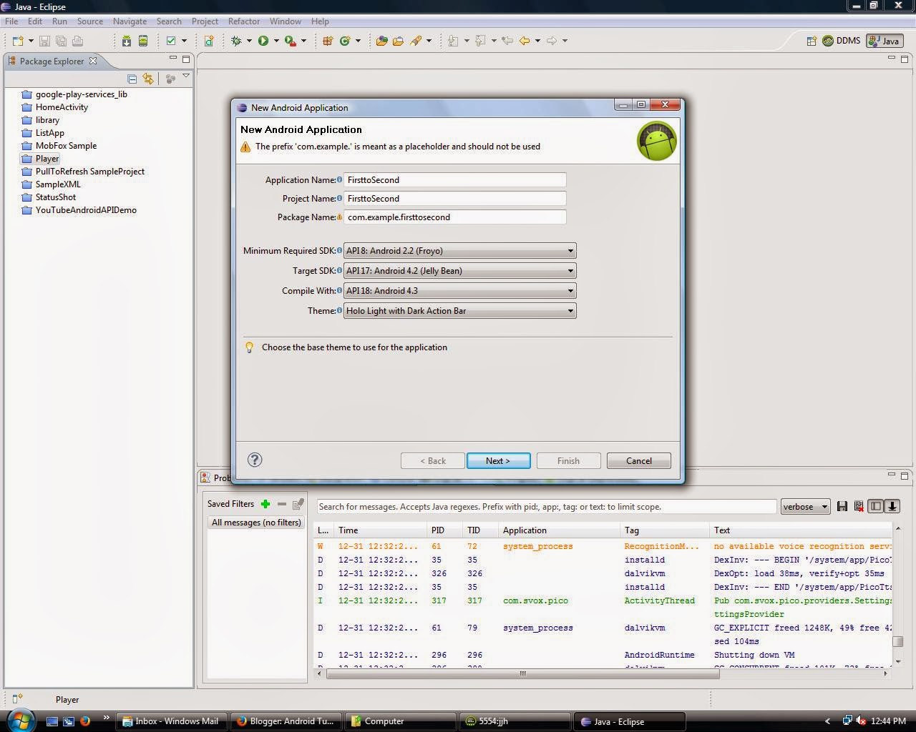This screenshot has height=732, width=916.
Task: Switch to 5554:jjh emulator taskbar button
Action: [514, 721]
